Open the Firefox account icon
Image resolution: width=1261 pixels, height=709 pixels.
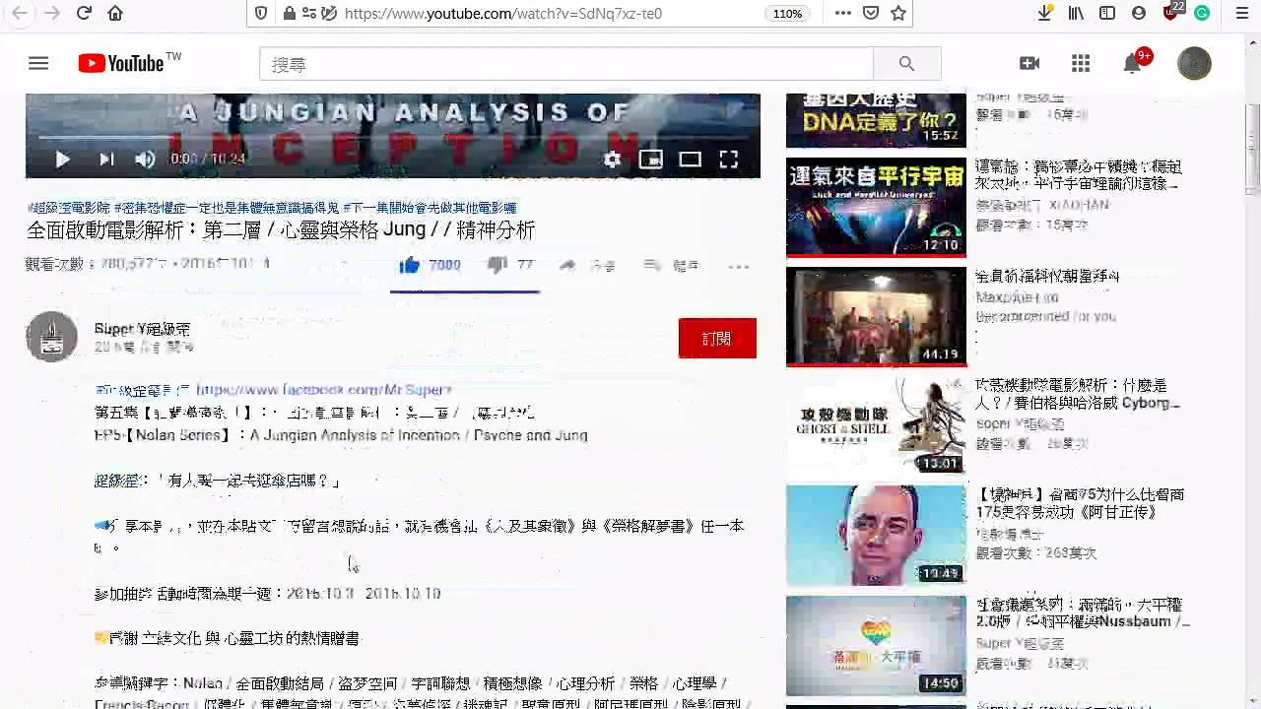pyautogui.click(x=1139, y=14)
